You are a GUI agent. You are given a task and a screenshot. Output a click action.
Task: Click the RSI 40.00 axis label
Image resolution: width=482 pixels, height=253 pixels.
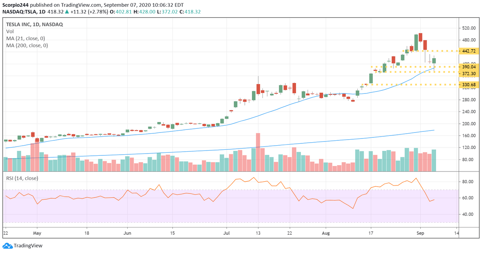tap(467, 214)
